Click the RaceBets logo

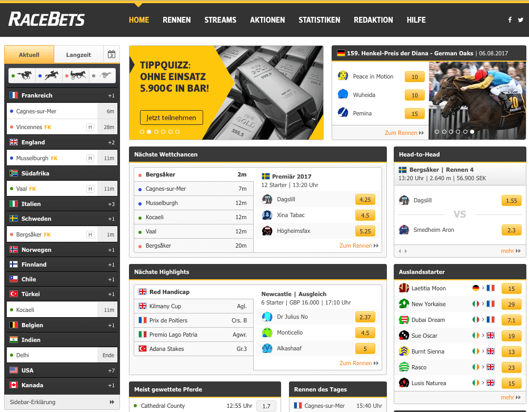click(46, 19)
